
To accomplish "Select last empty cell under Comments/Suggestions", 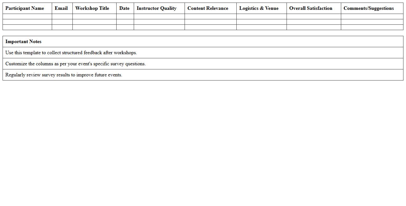I will point(372,27).
